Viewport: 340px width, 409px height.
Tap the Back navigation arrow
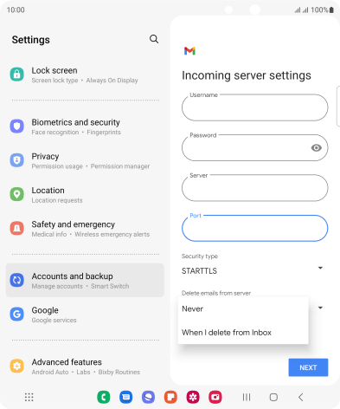(x=300, y=397)
